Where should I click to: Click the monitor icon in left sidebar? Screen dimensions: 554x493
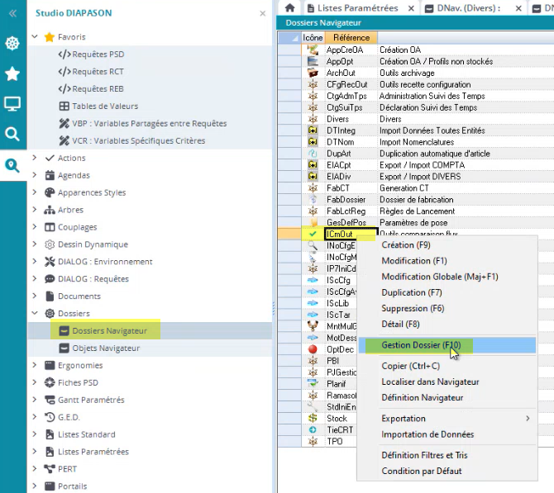click(x=12, y=104)
